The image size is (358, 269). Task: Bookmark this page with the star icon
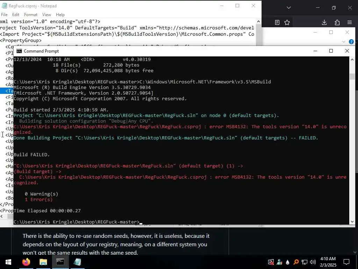point(287,22)
